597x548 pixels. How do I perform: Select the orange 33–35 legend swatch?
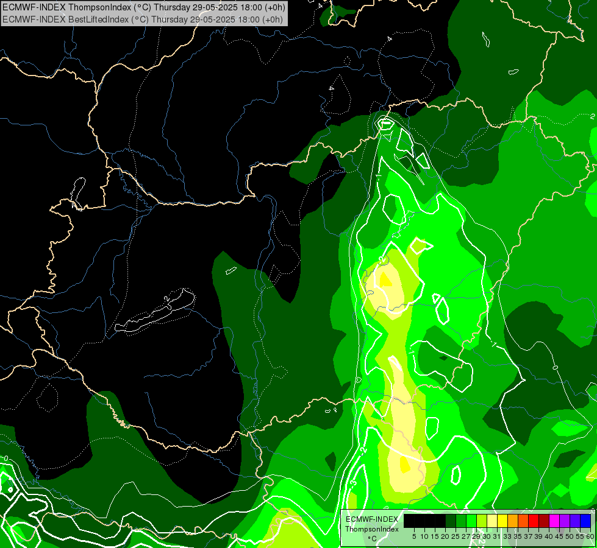[x=513, y=521]
